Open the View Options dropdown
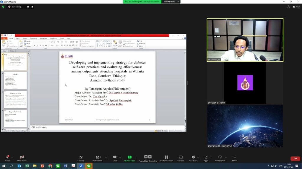 click(171, 2)
